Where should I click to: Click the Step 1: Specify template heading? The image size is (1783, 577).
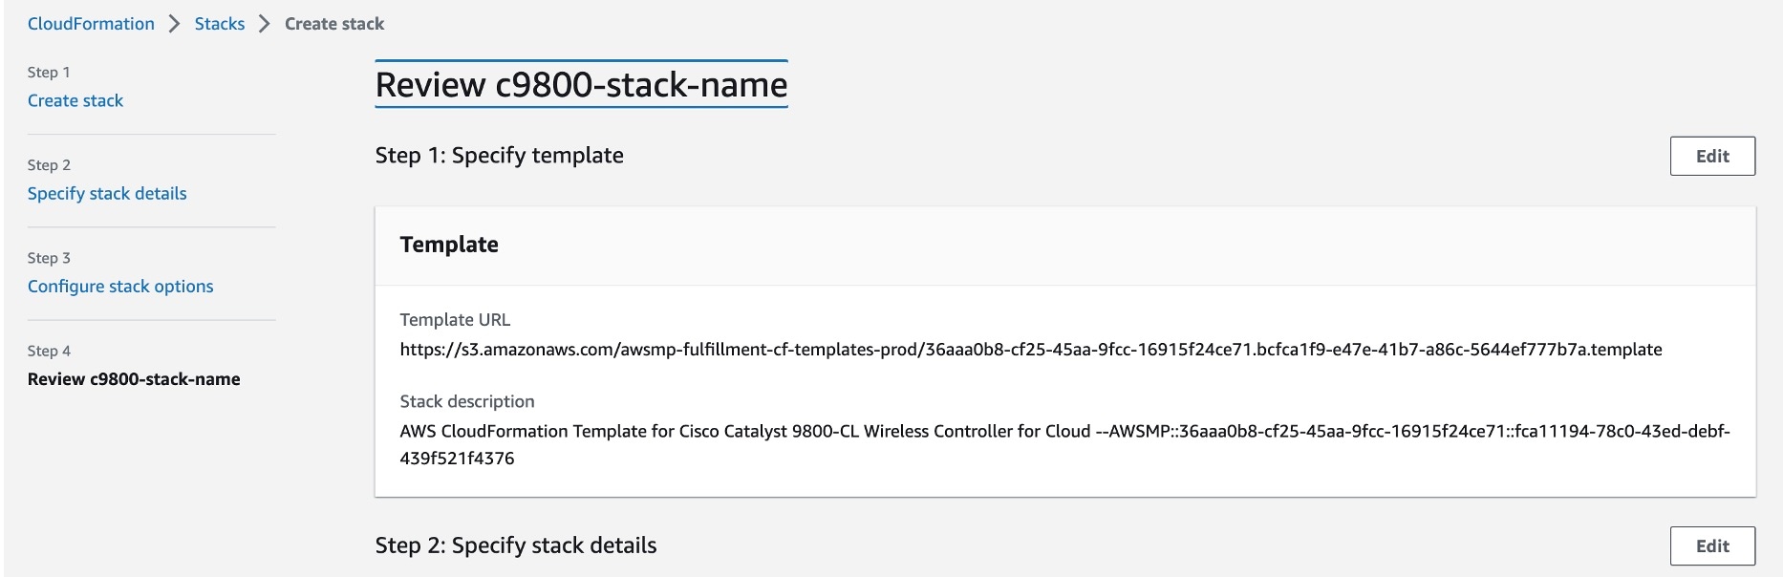499,155
